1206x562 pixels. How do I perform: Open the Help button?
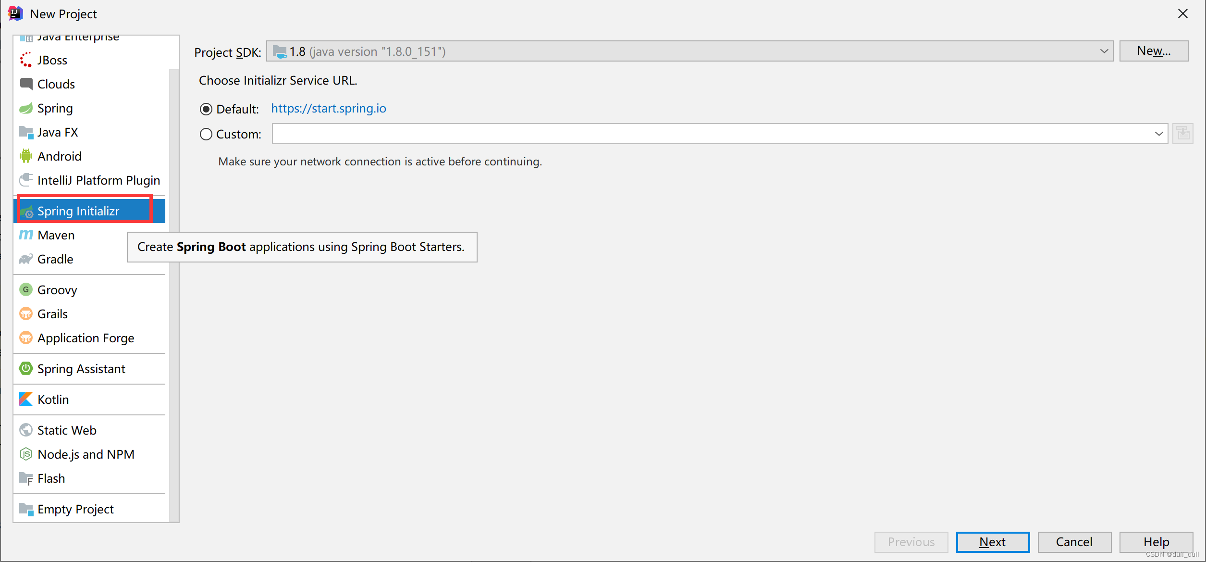[x=1156, y=542]
